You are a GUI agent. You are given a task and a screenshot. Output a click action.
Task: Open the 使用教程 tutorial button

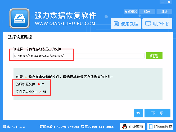tap(126, 24)
